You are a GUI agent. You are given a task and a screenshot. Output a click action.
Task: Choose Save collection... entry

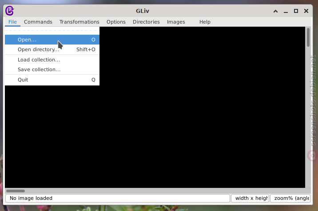click(x=52, y=69)
